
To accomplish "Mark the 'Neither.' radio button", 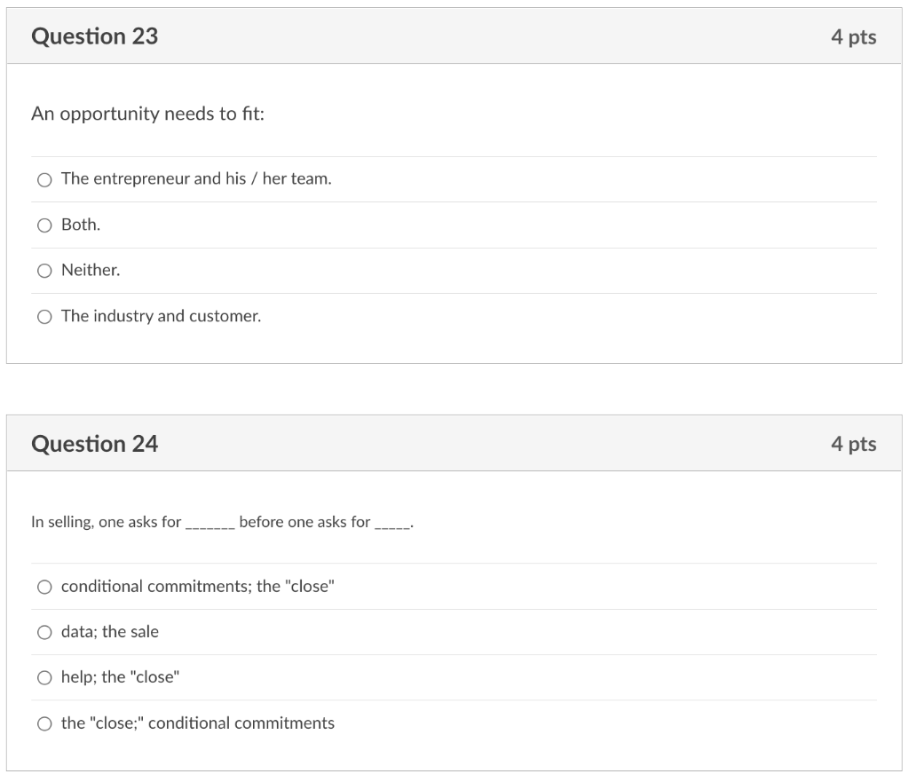I will pos(44,271).
